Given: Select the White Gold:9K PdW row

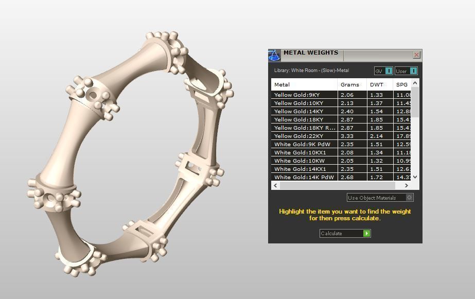Looking at the screenshot, I should [x=341, y=144].
